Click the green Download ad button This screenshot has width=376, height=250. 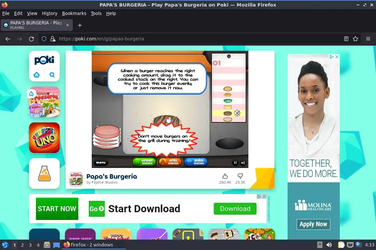point(235,209)
